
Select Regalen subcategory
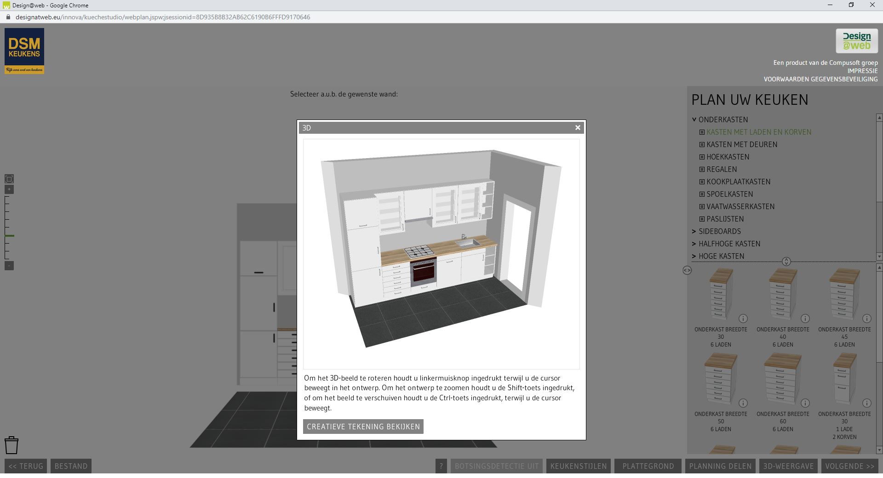pos(722,169)
